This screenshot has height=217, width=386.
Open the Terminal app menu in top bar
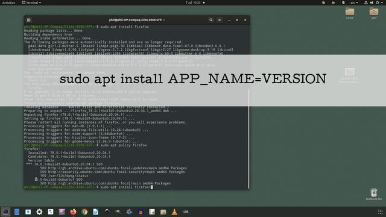click(31, 2)
